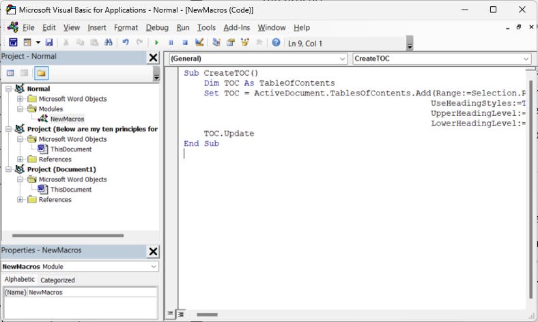Click the End Sub code line

pyautogui.click(x=201, y=143)
